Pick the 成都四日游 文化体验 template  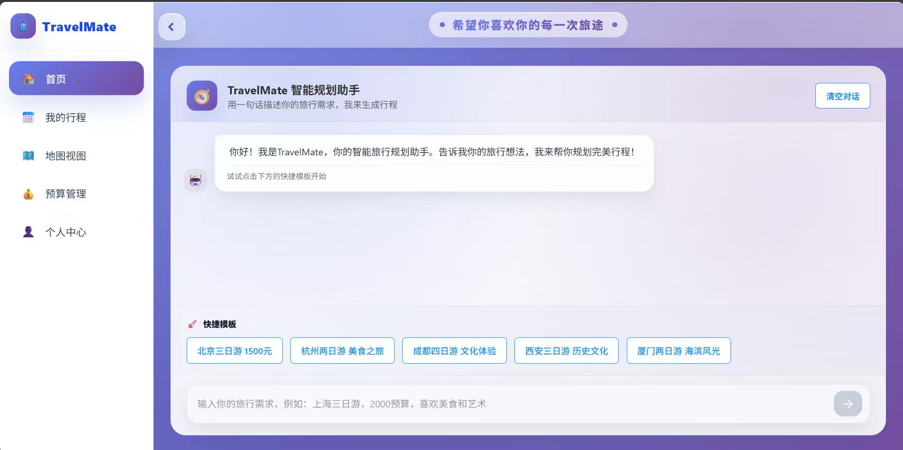coord(454,351)
